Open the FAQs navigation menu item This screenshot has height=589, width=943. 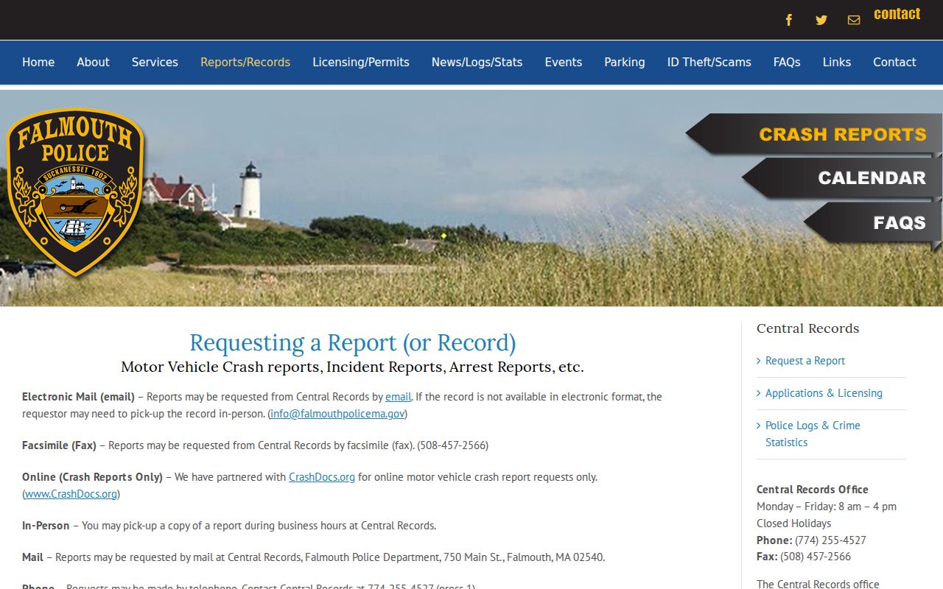787,63
